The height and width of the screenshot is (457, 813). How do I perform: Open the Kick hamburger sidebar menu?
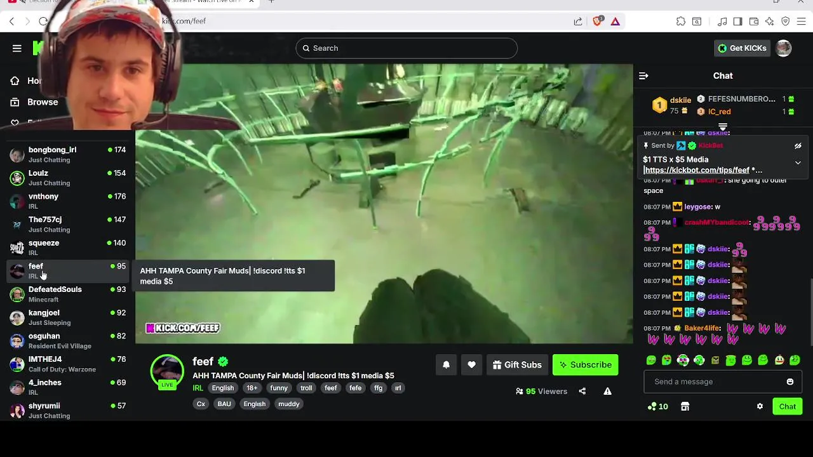point(17,48)
